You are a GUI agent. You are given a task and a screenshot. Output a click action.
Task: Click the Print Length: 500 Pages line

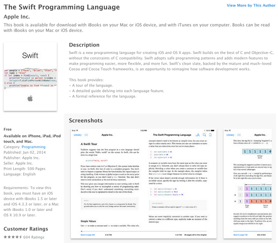tap(25, 169)
